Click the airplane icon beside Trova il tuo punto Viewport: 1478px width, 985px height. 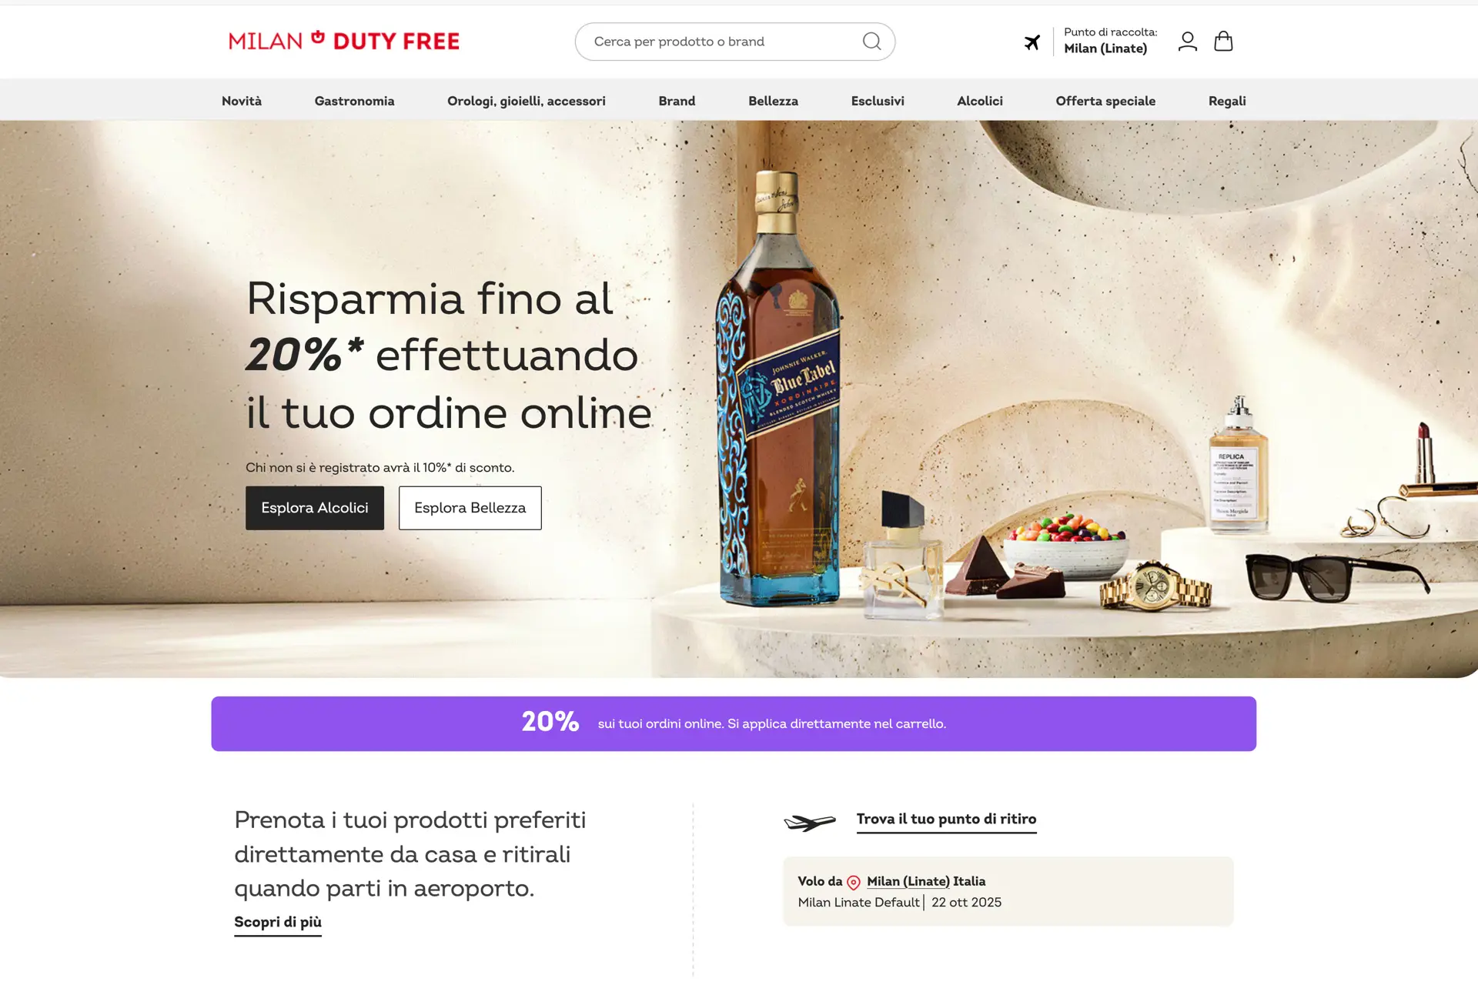pos(810,823)
